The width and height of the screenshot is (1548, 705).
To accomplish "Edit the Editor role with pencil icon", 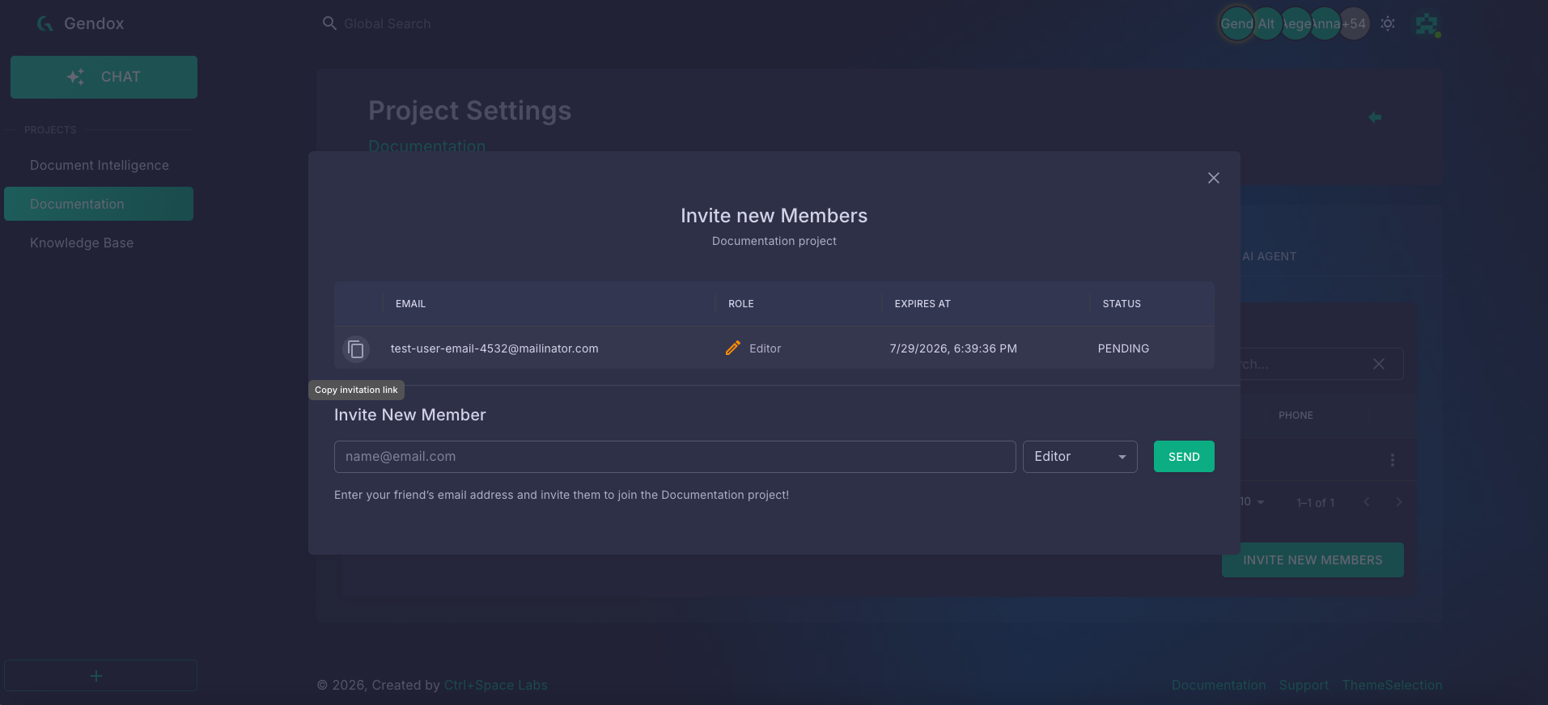I will coord(733,348).
